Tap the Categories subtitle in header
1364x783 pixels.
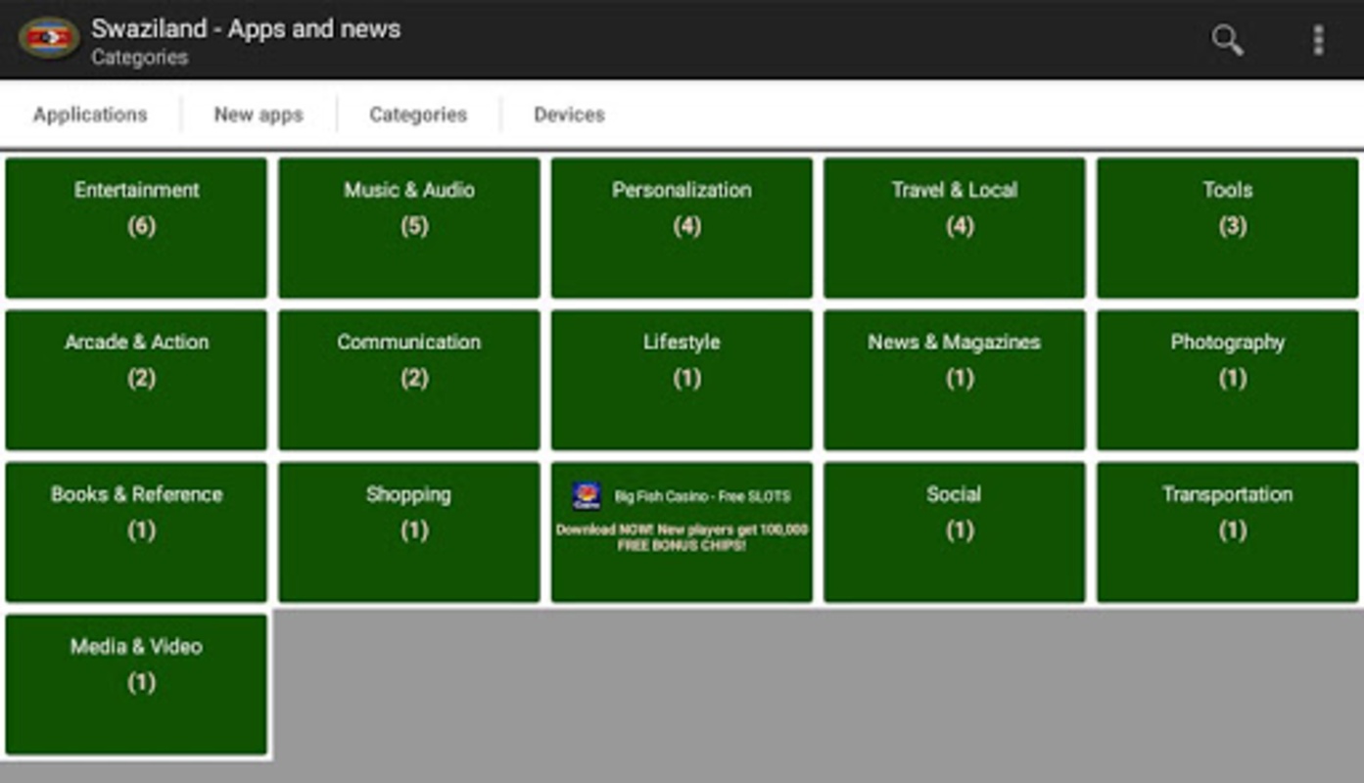coord(140,58)
